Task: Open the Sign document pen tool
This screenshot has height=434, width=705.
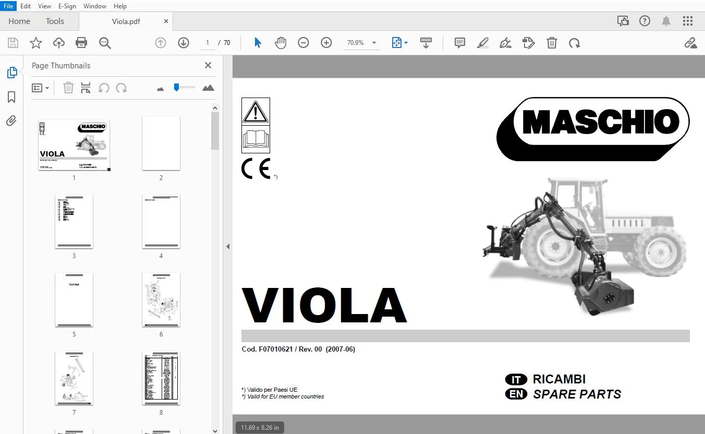Action: coord(505,43)
